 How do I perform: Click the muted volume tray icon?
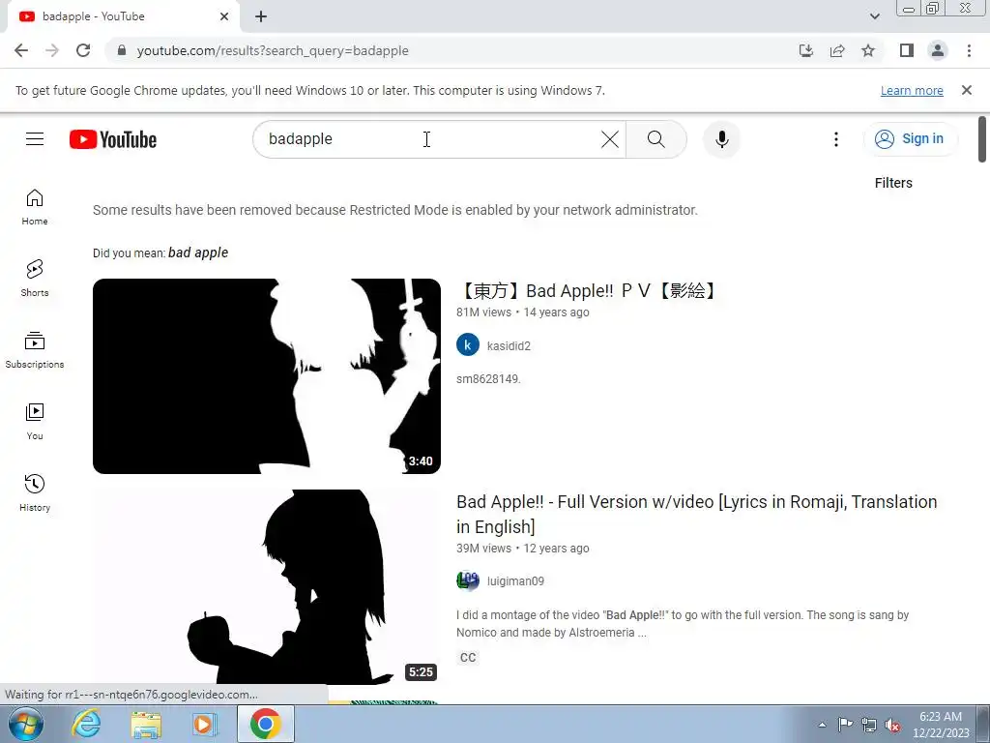[x=892, y=725]
